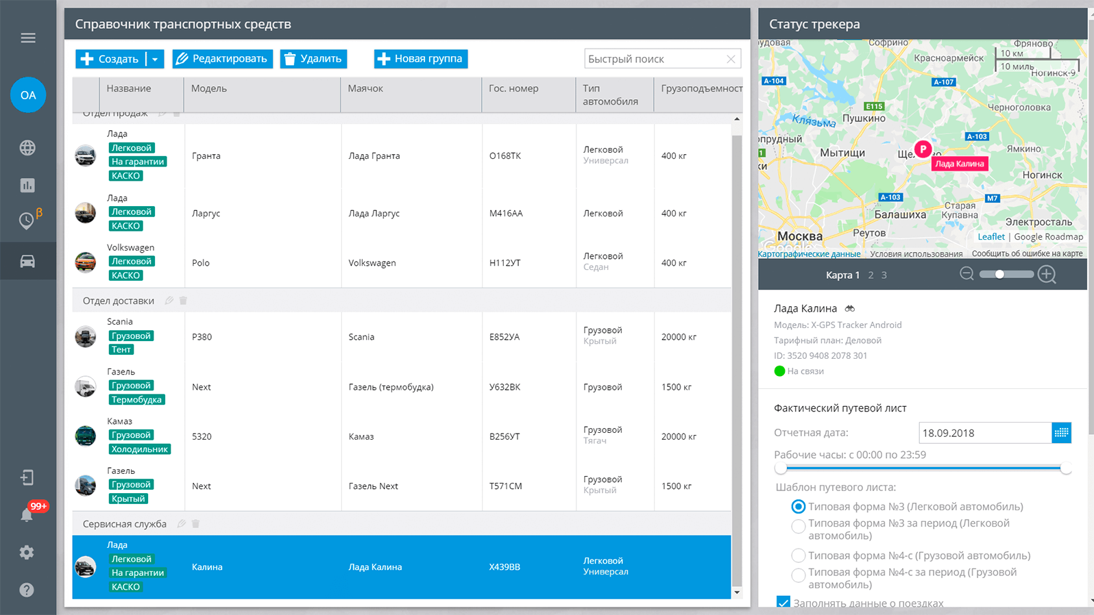
Task: Click the Лада Гранта vehicle thumbnail
Action: [86, 155]
